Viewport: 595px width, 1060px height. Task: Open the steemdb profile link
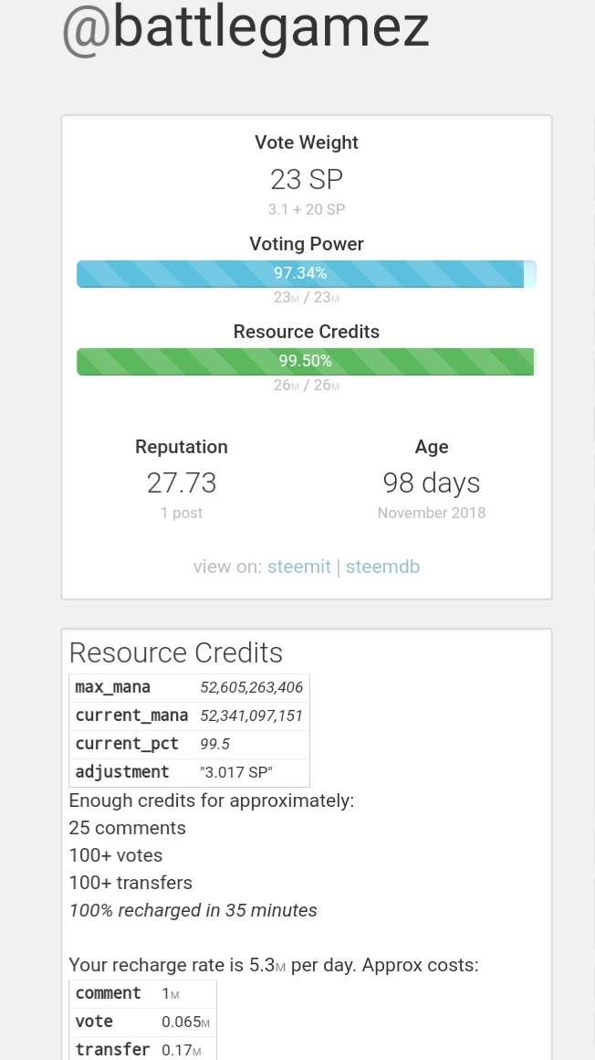pyautogui.click(x=382, y=567)
